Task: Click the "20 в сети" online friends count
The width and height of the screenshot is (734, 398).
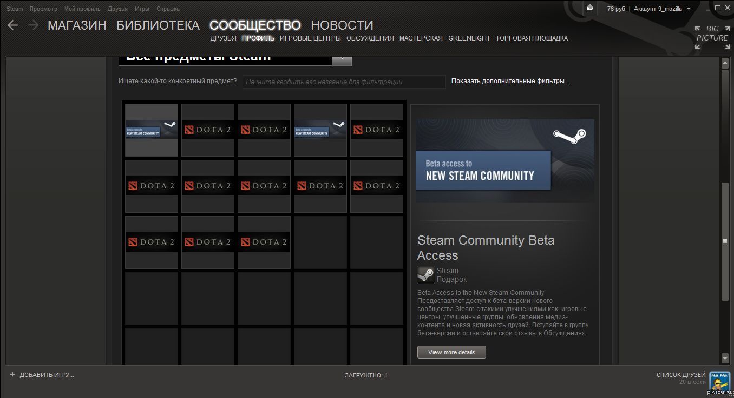Action: coord(692,382)
